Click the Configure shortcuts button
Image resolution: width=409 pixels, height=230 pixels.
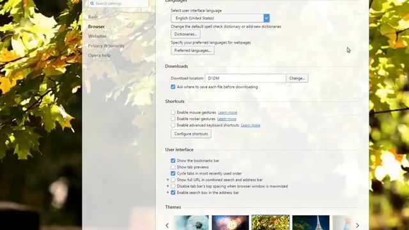191,134
